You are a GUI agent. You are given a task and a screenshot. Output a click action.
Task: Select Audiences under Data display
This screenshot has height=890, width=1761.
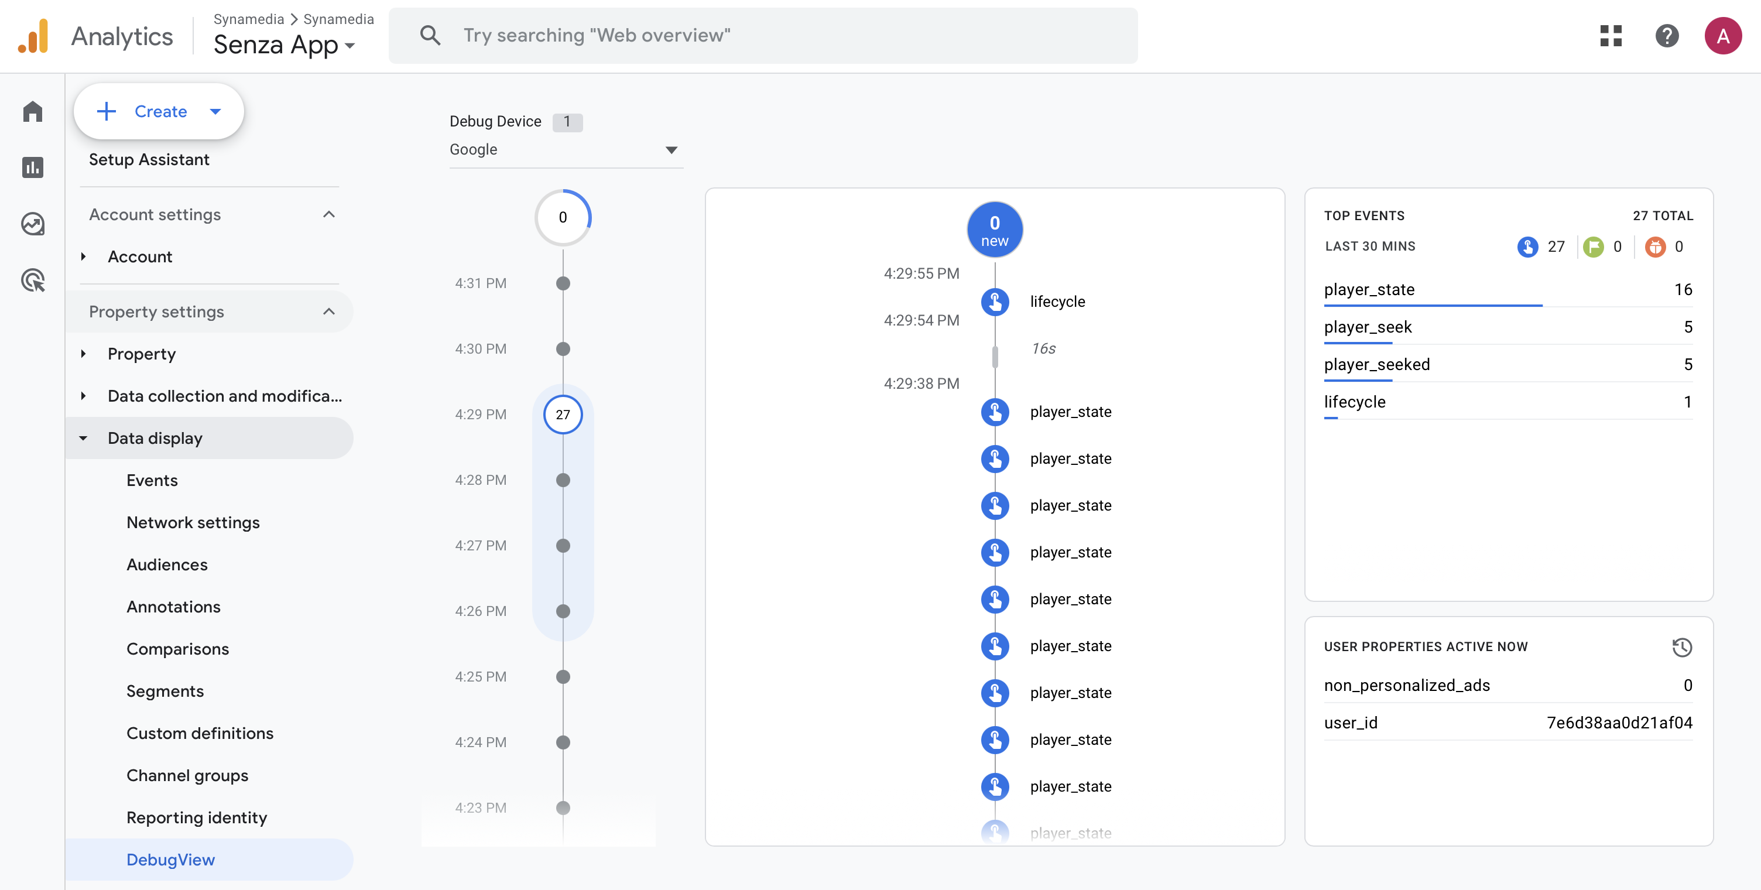click(x=167, y=564)
